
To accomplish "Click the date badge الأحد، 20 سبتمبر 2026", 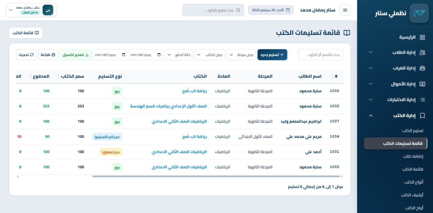I will point(271,10).
